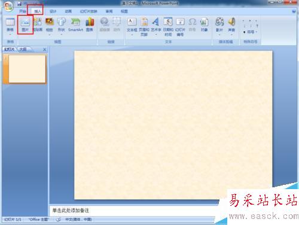
Task: Click the spell check icon in status bar
Action: [58, 220]
